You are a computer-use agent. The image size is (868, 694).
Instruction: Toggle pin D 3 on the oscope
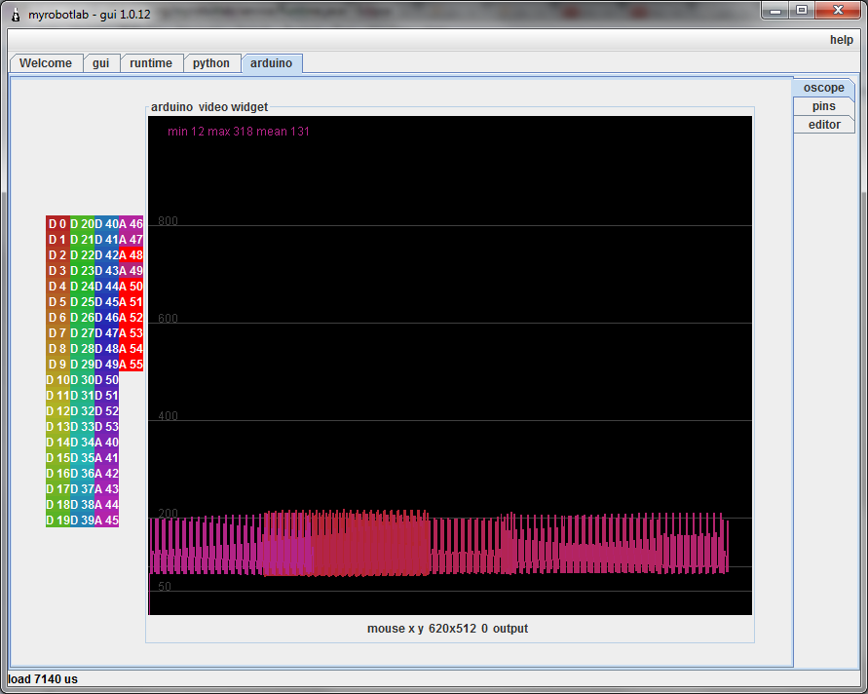coord(57,270)
